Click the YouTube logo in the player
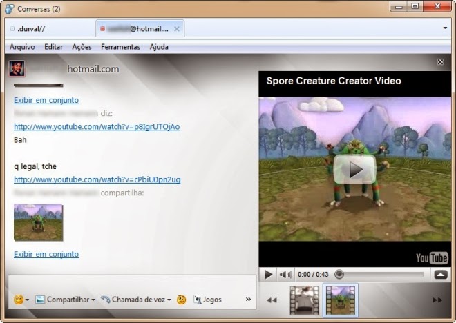The height and width of the screenshot is (323, 456). click(x=432, y=258)
